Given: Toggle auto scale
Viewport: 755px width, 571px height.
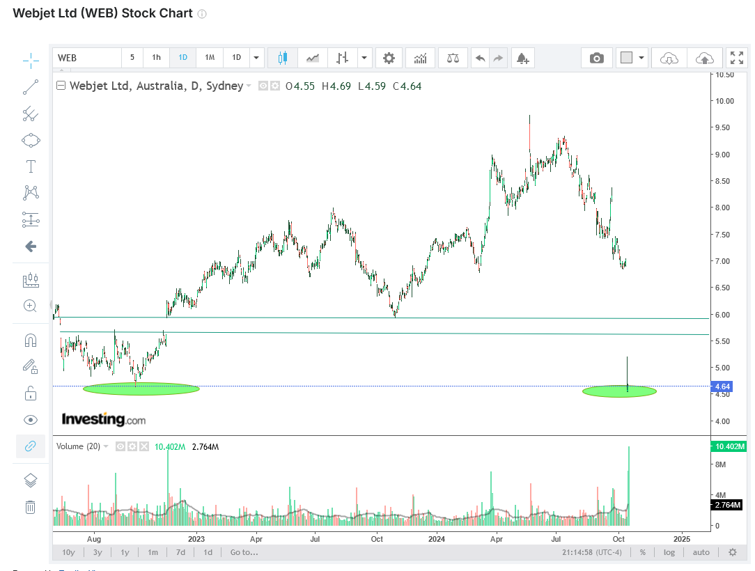Looking at the screenshot, I should (701, 552).
